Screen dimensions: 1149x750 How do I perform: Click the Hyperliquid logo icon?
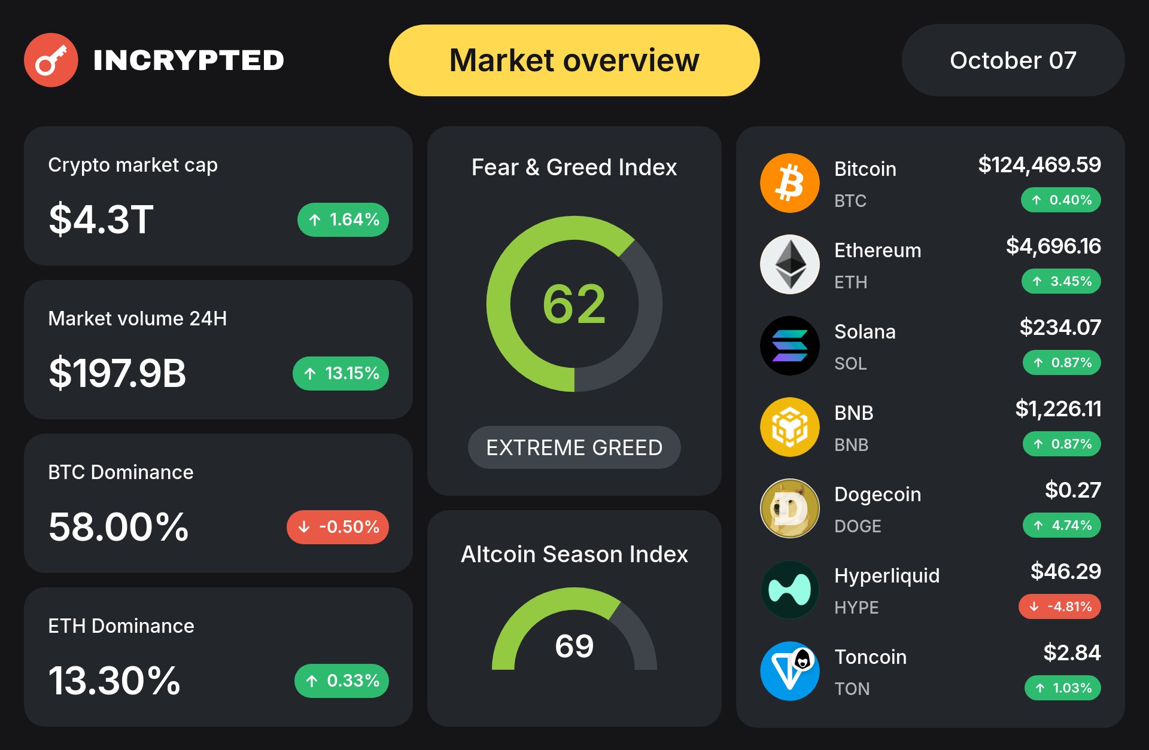pos(789,590)
